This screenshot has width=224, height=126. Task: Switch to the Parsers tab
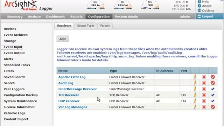coord(105,26)
